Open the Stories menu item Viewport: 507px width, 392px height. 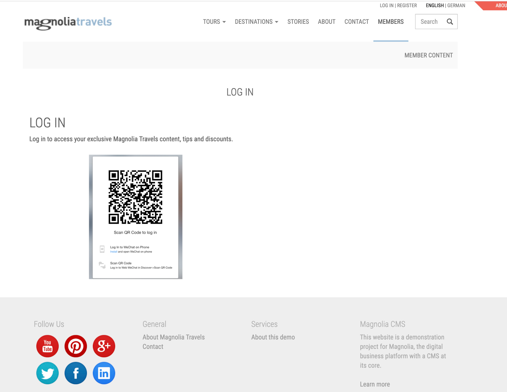pos(298,22)
